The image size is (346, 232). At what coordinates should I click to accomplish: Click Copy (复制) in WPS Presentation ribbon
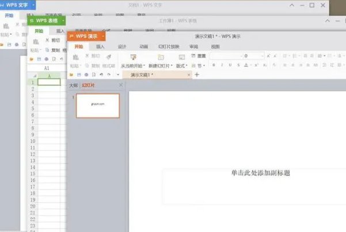click(x=93, y=66)
